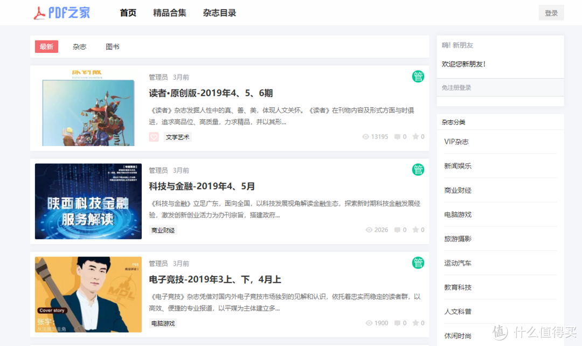Open article 电子竞技-2019年3上、下，4月上

pyautogui.click(x=215, y=279)
